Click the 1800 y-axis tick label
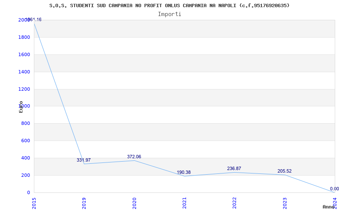The width and height of the screenshot is (339, 211). click(24, 37)
